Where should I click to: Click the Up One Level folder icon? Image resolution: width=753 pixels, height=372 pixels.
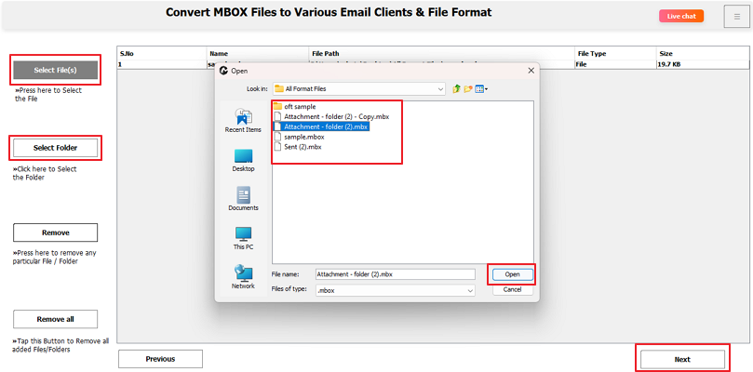[x=456, y=88]
